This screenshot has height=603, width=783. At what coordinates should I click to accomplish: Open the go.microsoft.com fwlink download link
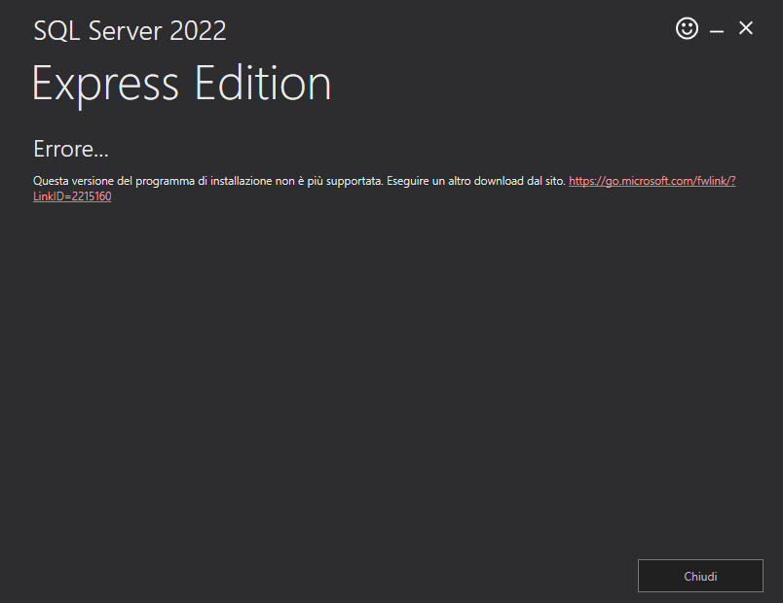point(652,181)
